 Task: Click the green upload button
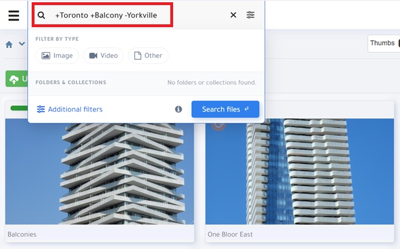click(17, 79)
